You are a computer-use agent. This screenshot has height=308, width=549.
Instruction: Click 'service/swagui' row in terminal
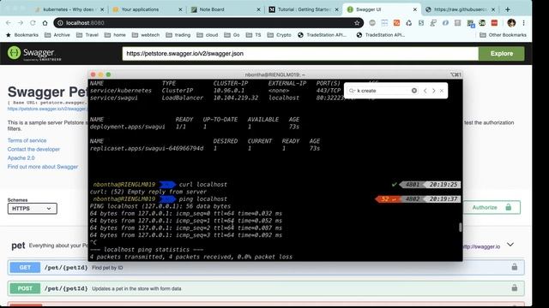tap(113, 98)
